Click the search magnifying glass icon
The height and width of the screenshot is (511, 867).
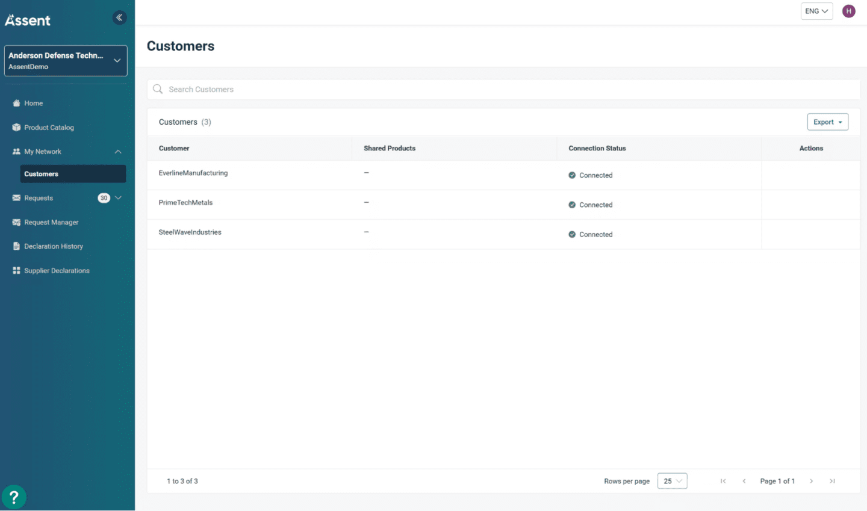[157, 89]
